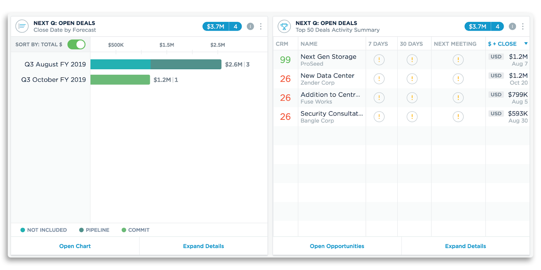Sort by 7 Days column header
Screen dimensions: 541x270
click(378, 44)
